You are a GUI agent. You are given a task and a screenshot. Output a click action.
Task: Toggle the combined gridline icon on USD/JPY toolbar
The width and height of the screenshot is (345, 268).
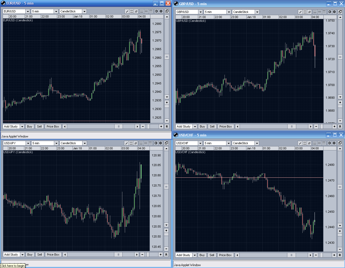point(146,143)
